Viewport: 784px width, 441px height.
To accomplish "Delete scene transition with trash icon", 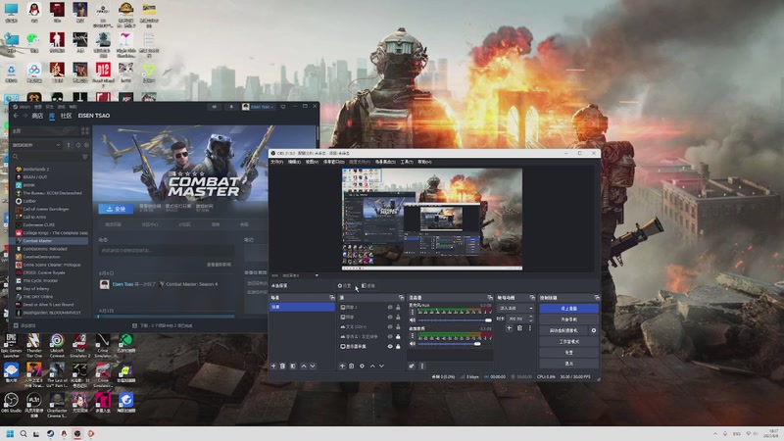I will (x=519, y=328).
